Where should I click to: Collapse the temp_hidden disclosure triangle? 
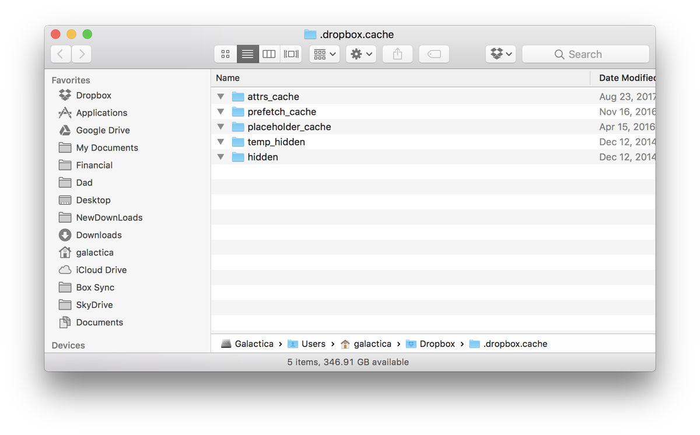(220, 142)
